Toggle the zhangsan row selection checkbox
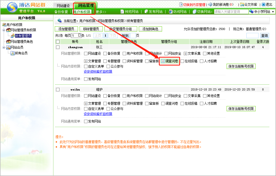Screen dimensions: 276x176 [x=58, y=47]
